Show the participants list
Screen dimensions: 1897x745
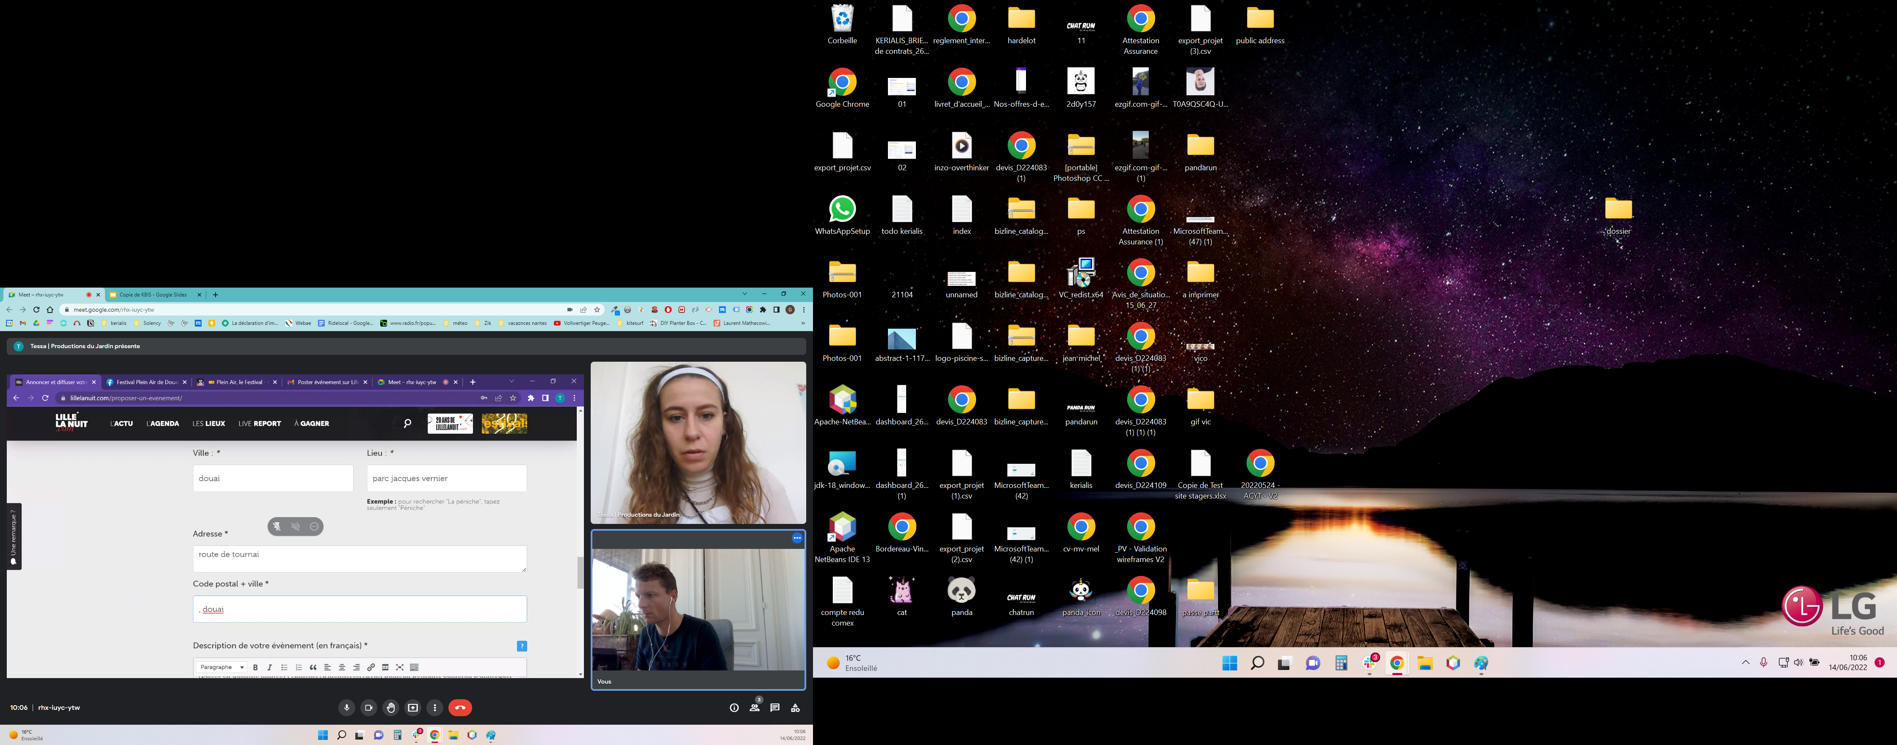pos(754,707)
